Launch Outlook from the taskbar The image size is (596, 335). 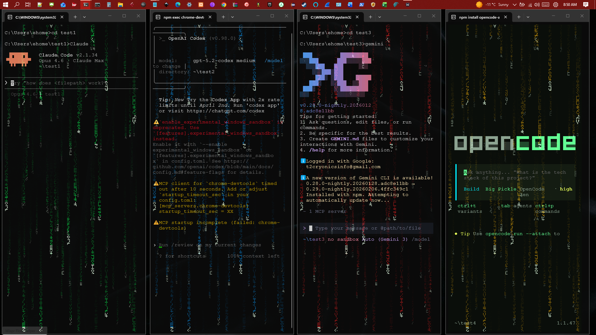point(63,5)
